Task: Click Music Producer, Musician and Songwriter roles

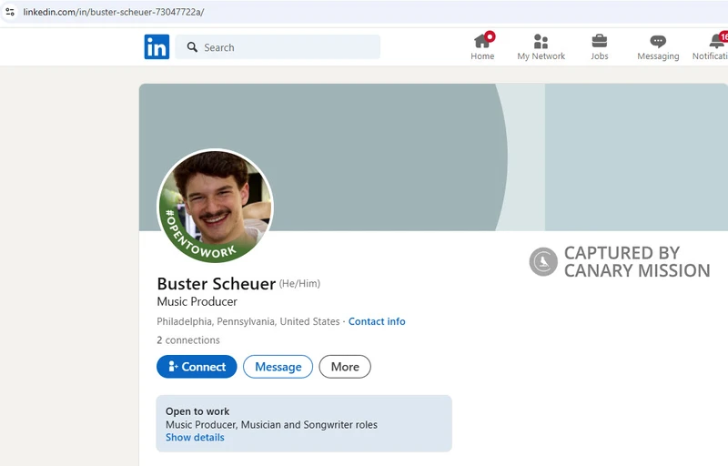Action: [x=271, y=425]
